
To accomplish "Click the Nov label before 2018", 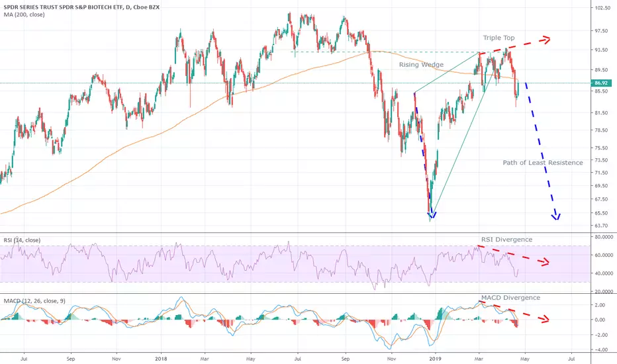I will click(116, 359).
